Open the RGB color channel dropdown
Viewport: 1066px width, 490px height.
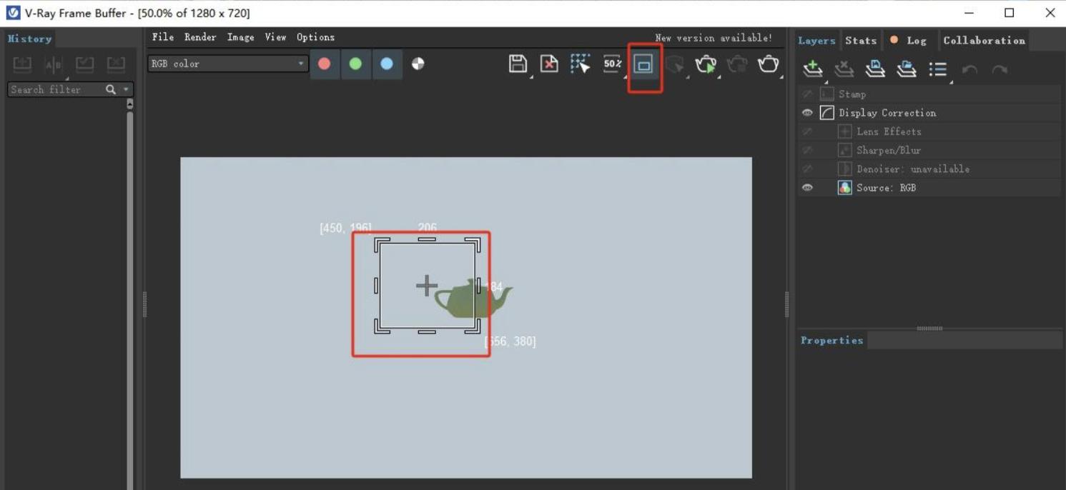(227, 64)
